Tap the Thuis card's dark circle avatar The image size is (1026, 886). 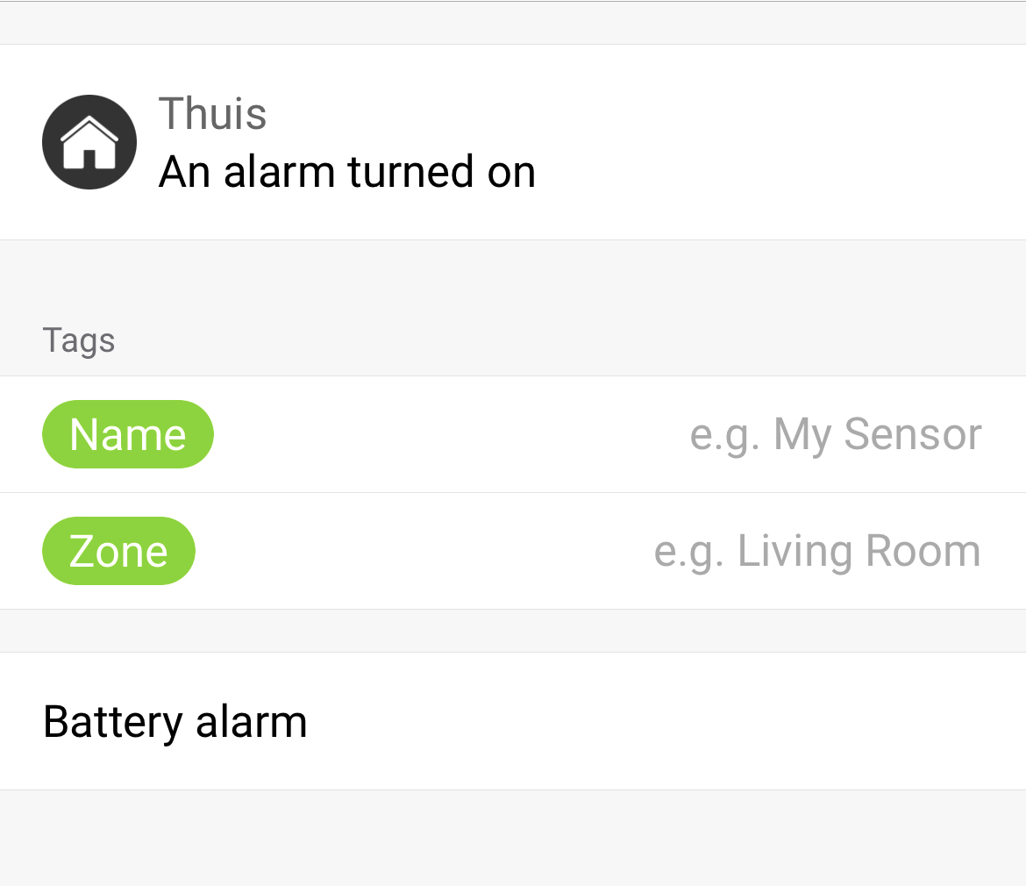(89, 142)
